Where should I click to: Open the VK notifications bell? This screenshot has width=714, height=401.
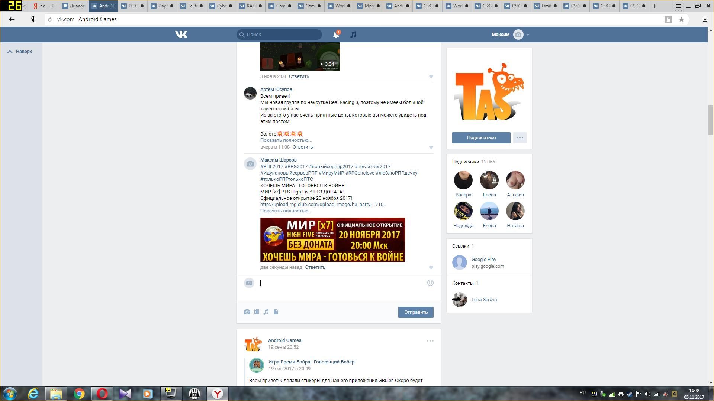336,35
